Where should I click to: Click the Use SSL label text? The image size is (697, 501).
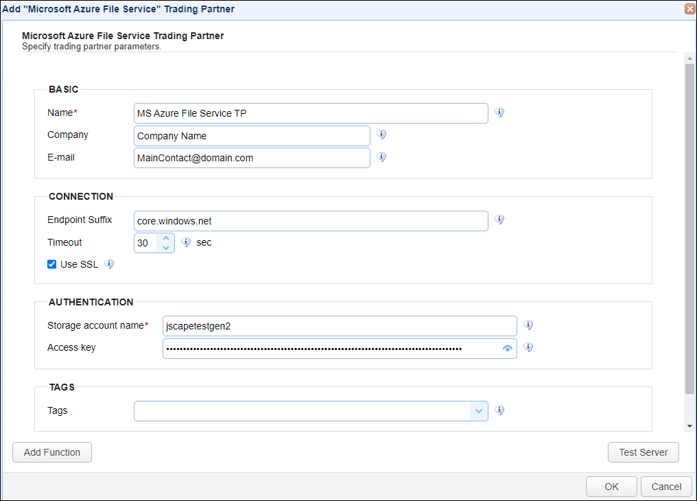pyautogui.click(x=79, y=264)
